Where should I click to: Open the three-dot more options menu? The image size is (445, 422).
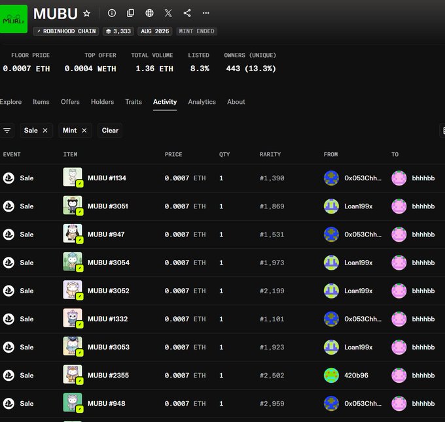(206, 13)
